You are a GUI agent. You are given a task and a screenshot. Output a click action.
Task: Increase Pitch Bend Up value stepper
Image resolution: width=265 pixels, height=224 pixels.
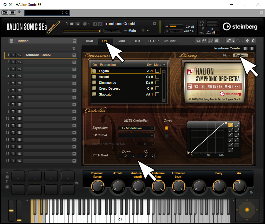coord(153,155)
